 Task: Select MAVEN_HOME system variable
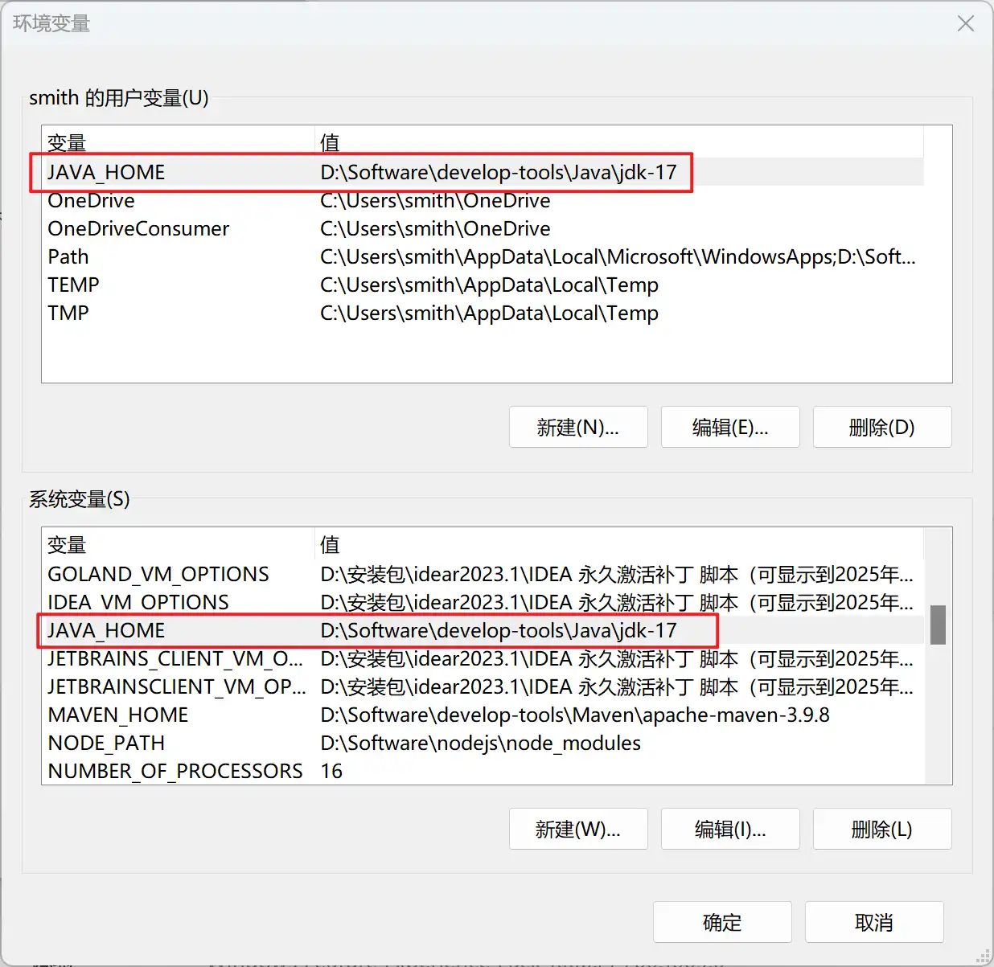point(483,715)
